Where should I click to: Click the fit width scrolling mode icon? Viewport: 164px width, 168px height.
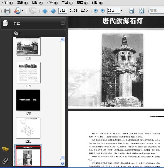(x=131, y=11)
